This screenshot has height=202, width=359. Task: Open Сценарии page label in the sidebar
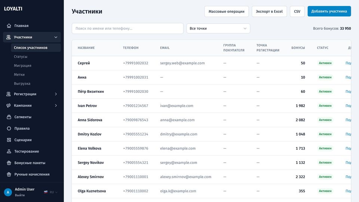[x=23, y=140]
